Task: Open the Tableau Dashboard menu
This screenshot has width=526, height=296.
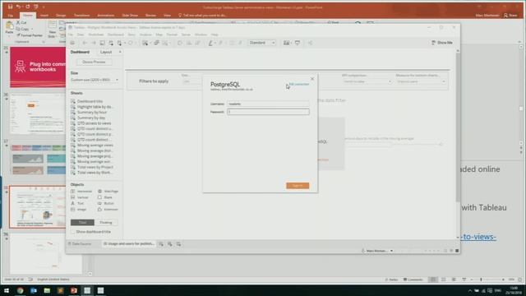Action: click(x=116, y=35)
